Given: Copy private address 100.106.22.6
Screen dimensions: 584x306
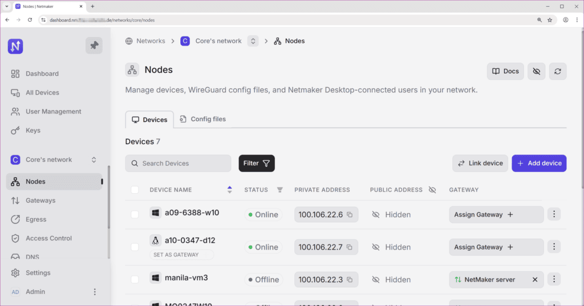Looking at the screenshot, I should pos(350,215).
